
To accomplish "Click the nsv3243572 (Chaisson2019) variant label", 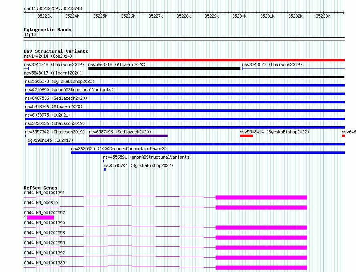I will (272, 64).
